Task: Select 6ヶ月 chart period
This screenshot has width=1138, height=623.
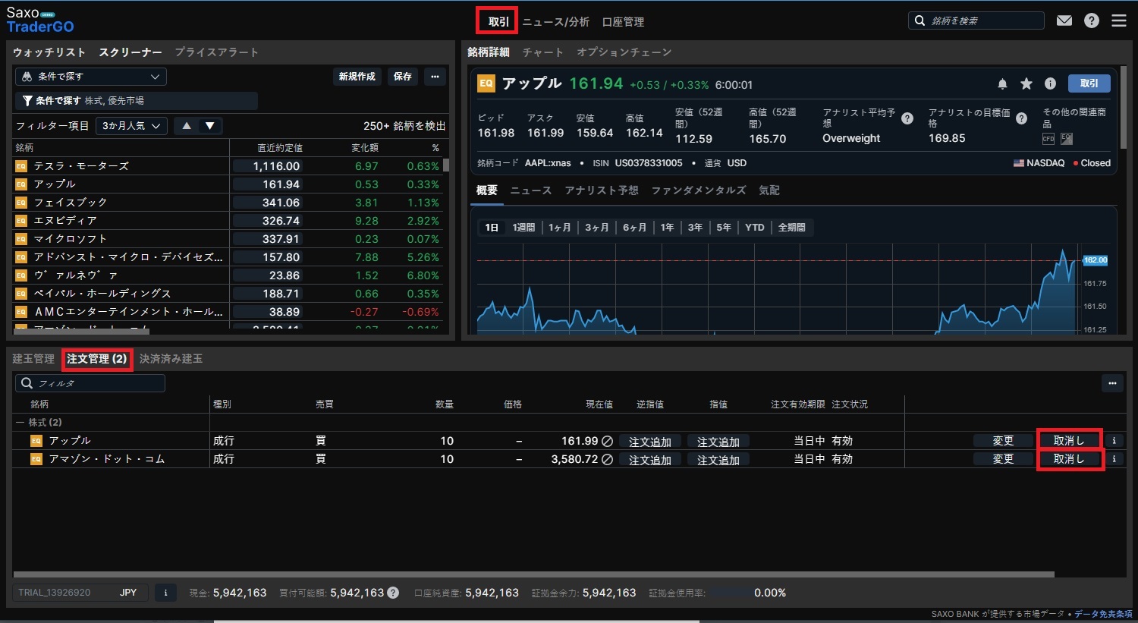Action: [635, 228]
